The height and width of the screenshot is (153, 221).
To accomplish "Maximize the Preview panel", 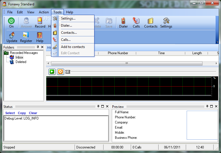I will 211,106.
